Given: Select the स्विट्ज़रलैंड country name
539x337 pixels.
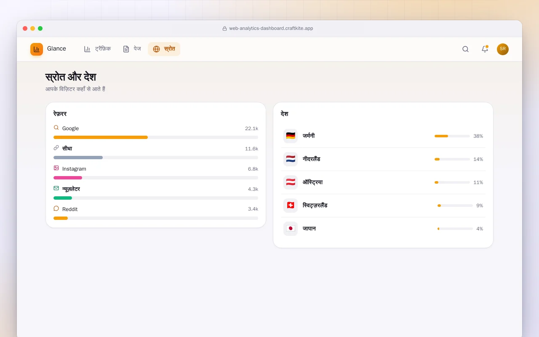Looking at the screenshot, I should pos(315,206).
